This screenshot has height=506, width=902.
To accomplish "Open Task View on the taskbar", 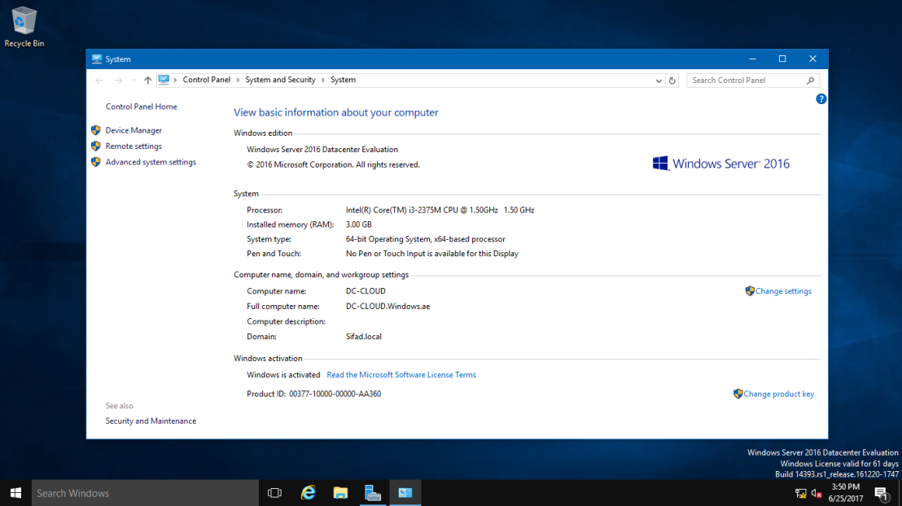I will (x=275, y=493).
